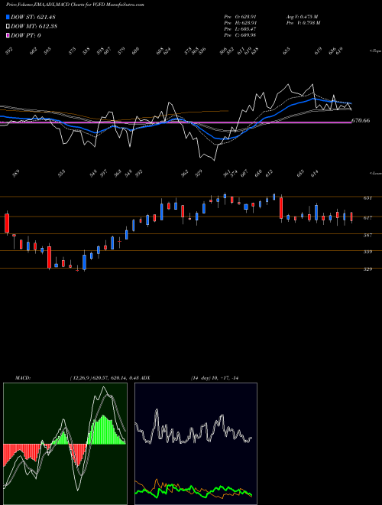Click the 559 price axis label
The width and height of the screenshot is (382, 505).
367,252
